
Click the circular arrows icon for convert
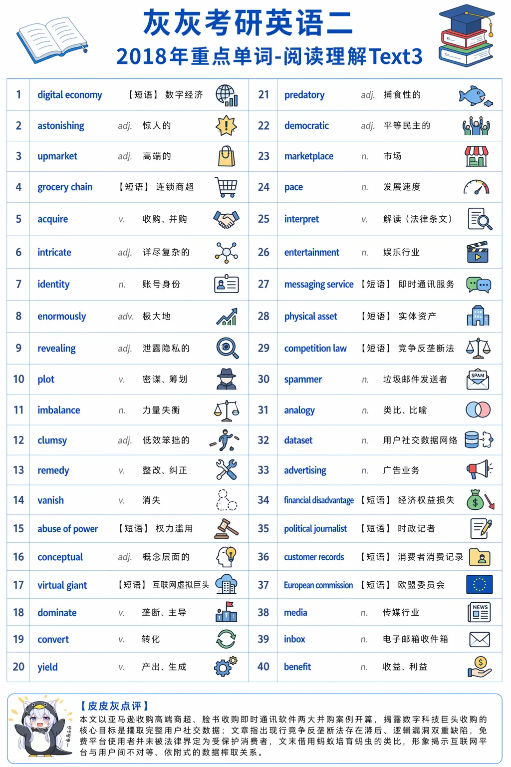pyautogui.click(x=226, y=639)
